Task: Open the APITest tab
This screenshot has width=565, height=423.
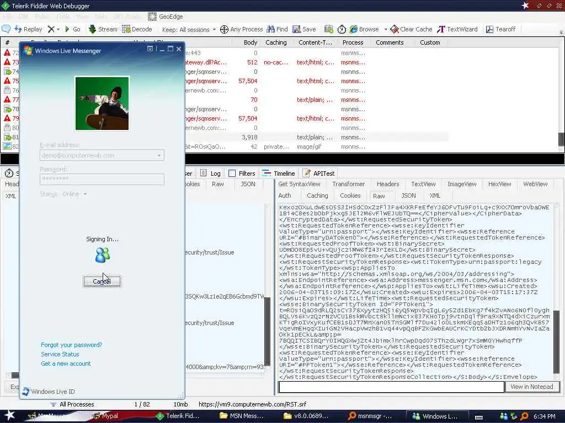Action: (x=319, y=173)
